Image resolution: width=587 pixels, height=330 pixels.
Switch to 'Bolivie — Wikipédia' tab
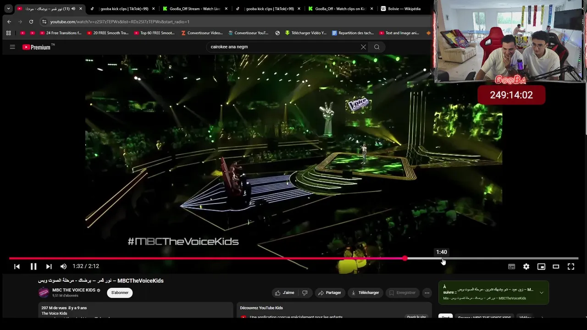[x=404, y=9]
